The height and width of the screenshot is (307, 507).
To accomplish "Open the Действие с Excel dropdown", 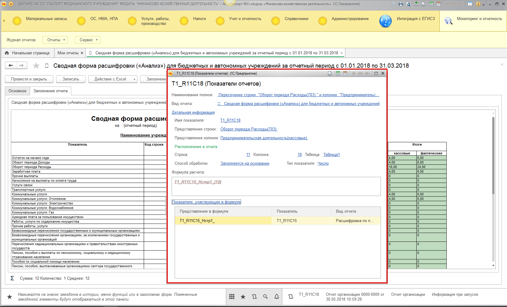I will [112, 79].
